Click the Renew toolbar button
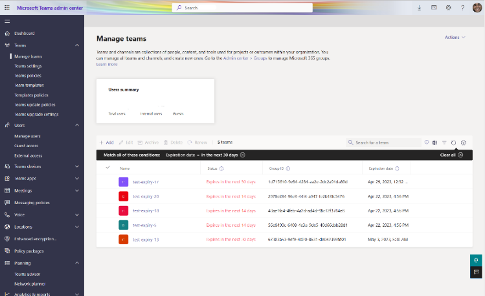Screen dimensions: 485x296 (197, 142)
